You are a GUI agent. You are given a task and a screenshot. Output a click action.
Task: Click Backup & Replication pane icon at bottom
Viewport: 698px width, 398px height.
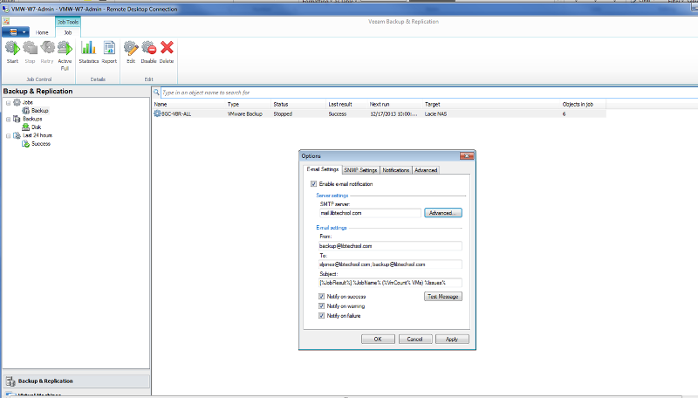tap(10, 381)
